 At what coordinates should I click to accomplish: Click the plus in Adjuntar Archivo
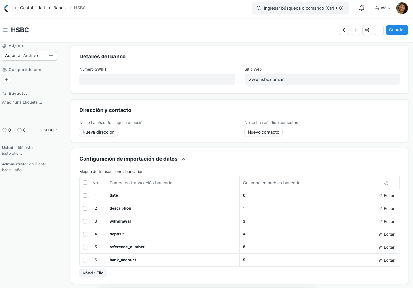click(51, 56)
